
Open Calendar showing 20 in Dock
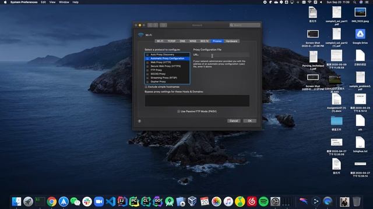click(x=205, y=201)
